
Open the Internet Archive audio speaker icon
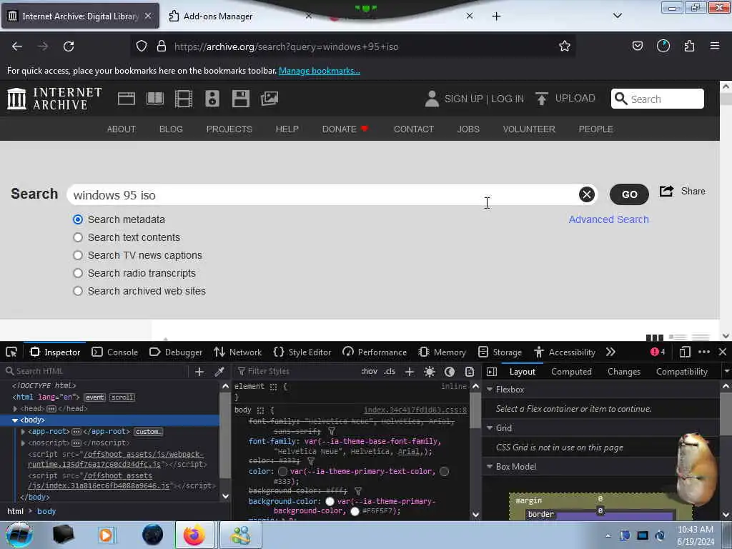(x=212, y=99)
